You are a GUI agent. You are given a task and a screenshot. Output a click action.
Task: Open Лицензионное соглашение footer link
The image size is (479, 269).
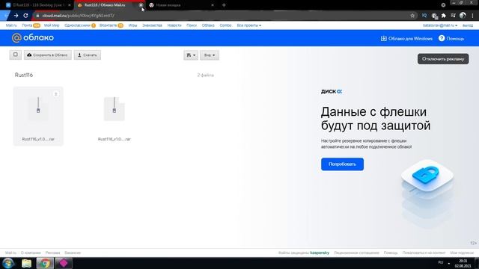pyautogui.click(x=356, y=253)
